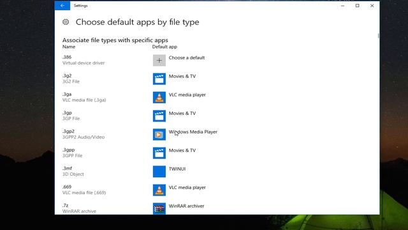Change Movies & TV default for .3g2
The height and width of the screenshot is (230, 408).
coord(182,76)
